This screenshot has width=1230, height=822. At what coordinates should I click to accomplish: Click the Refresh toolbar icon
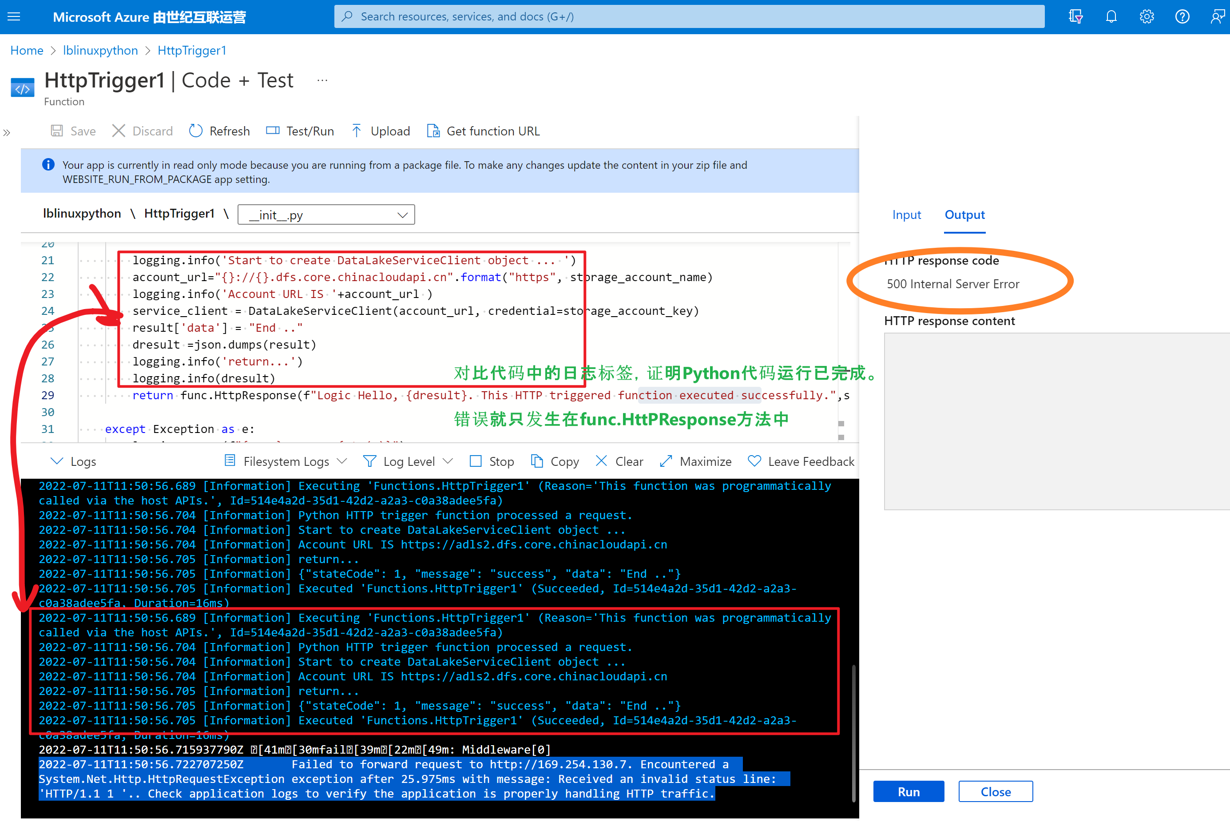(x=196, y=131)
